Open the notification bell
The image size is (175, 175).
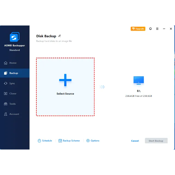pyautogui.click(x=150, y=29)
